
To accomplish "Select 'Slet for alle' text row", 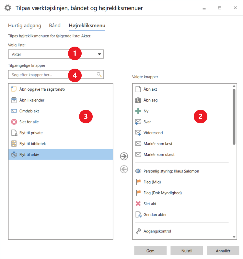I will pyautogui.click(x=29, y=122).
